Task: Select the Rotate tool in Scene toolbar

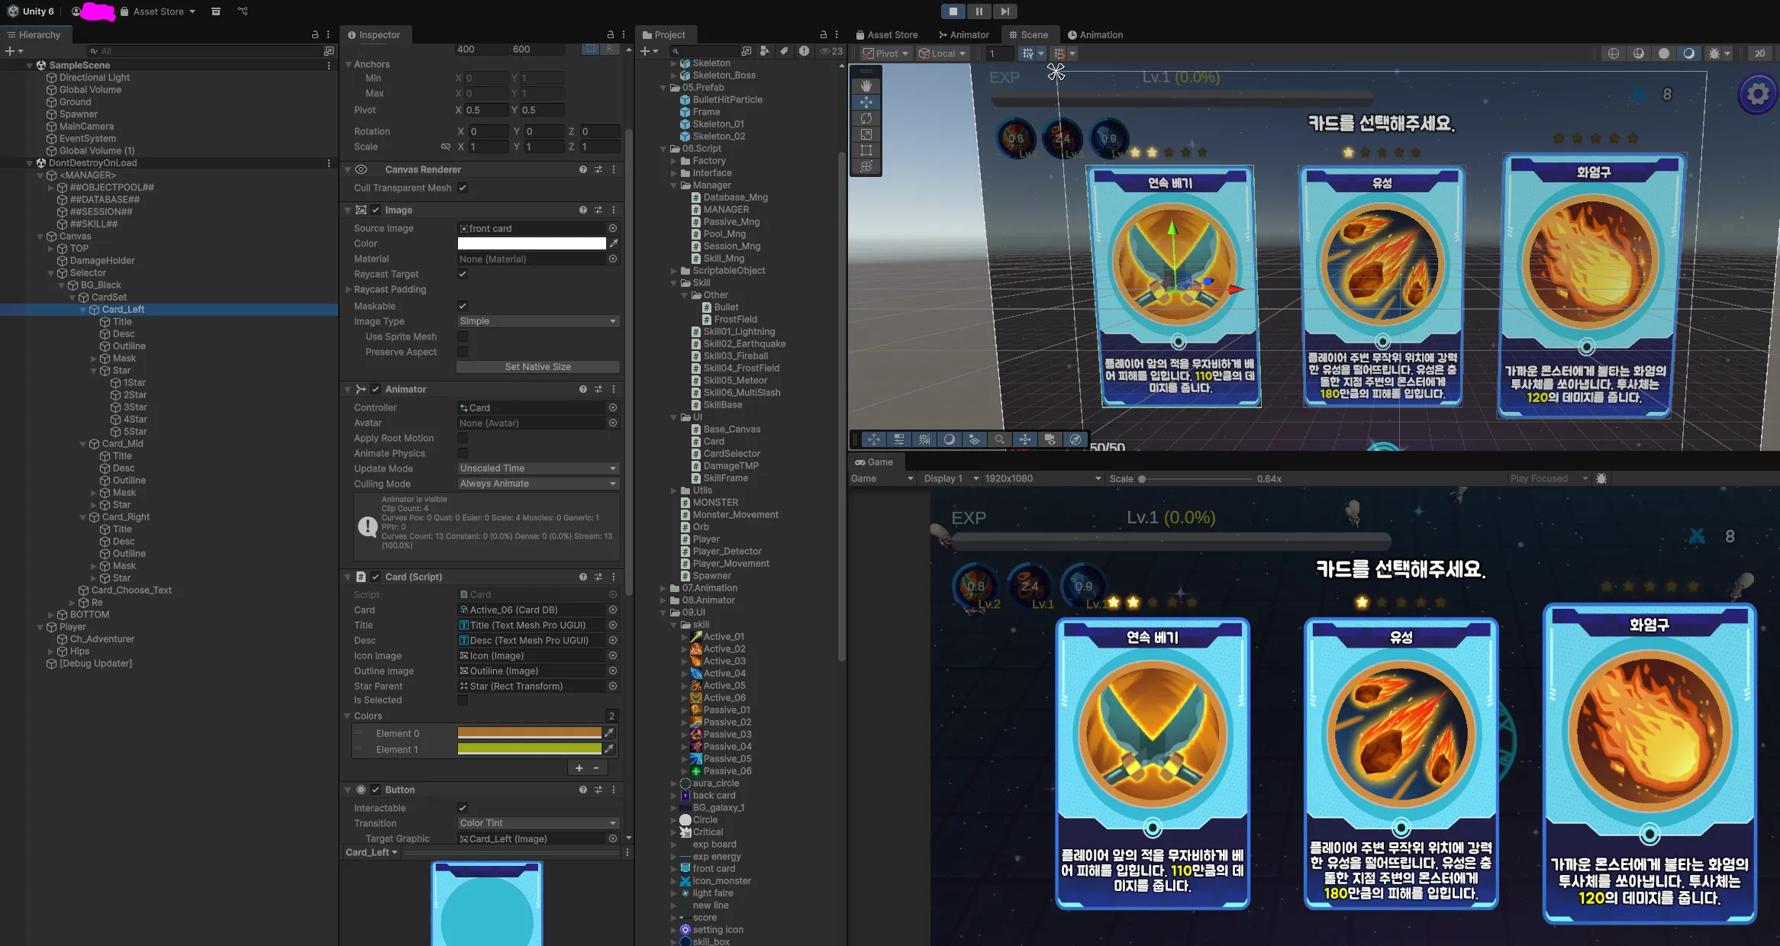Action: [x=866, y=118]
